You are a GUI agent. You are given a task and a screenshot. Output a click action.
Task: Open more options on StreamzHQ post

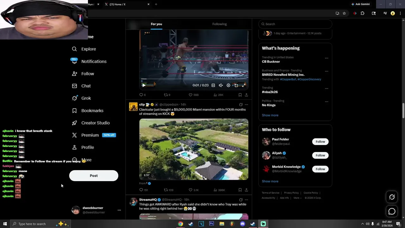click(246, 200)
